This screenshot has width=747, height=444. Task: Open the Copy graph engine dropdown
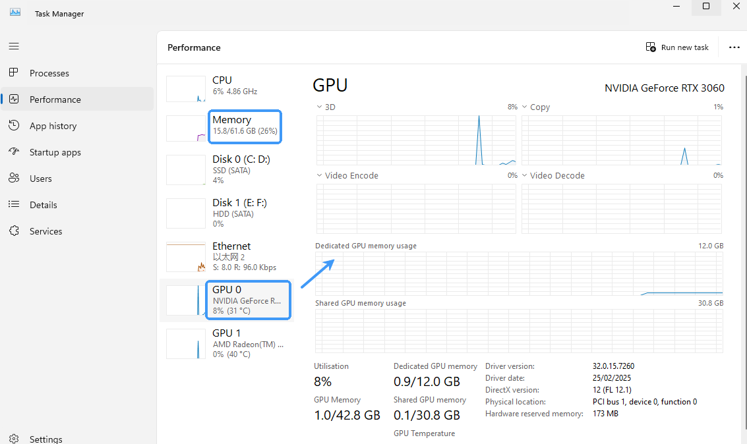[x=525, y=107]
